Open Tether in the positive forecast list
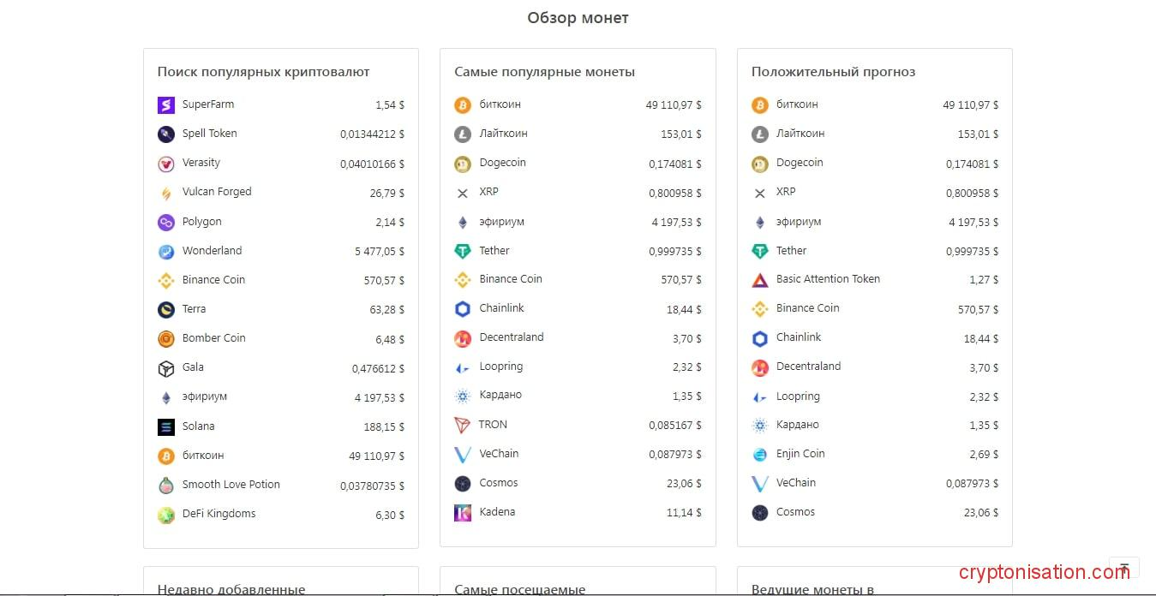This screenshot has width=1156, height=596. coord(791,251)
